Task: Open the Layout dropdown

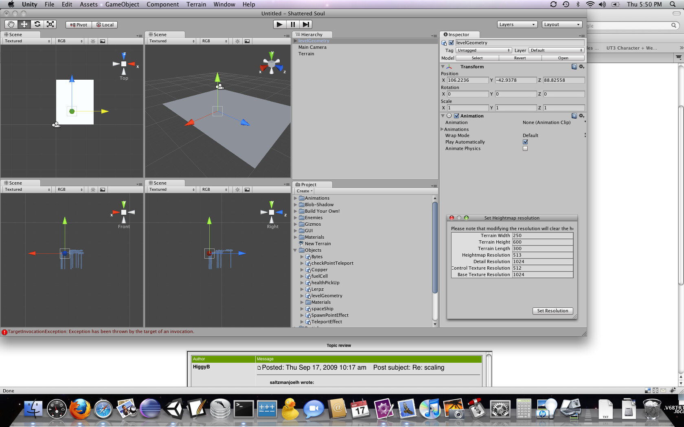Action: tap(562, 24)
